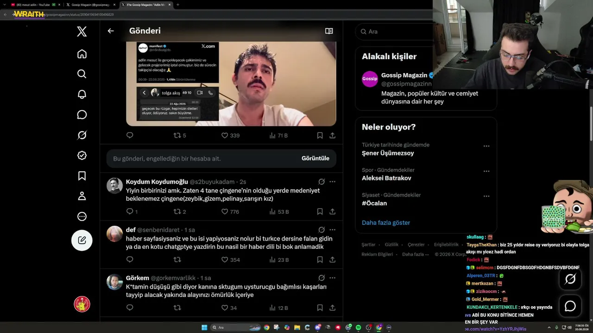The width and height of the screenshot is (593, 333).
Task: Share Görkem's comment
Action: coord(333,308)
